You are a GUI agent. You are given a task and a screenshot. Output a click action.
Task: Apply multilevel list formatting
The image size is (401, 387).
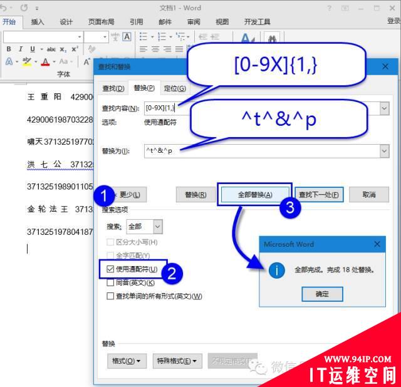[x=180, y=36]
